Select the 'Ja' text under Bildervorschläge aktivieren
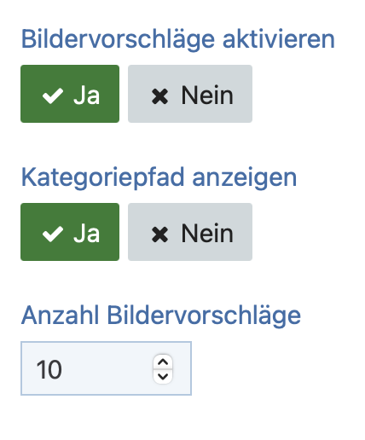 click(86, 96)
